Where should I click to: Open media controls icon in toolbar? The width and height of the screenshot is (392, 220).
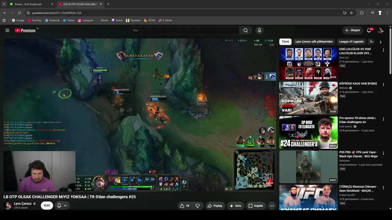(372, 13)
